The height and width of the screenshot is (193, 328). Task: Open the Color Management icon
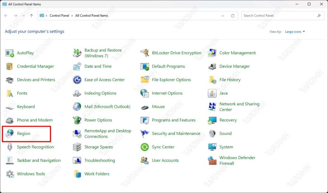[x=212, y=53]
